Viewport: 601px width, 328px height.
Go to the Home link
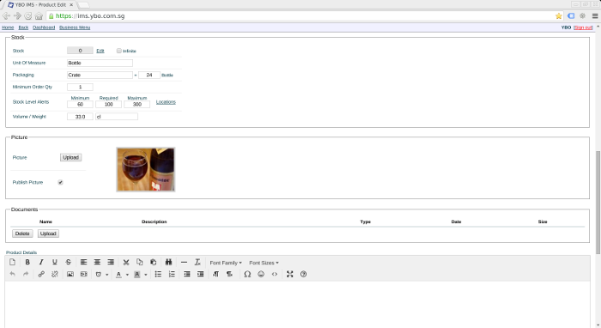8,27
